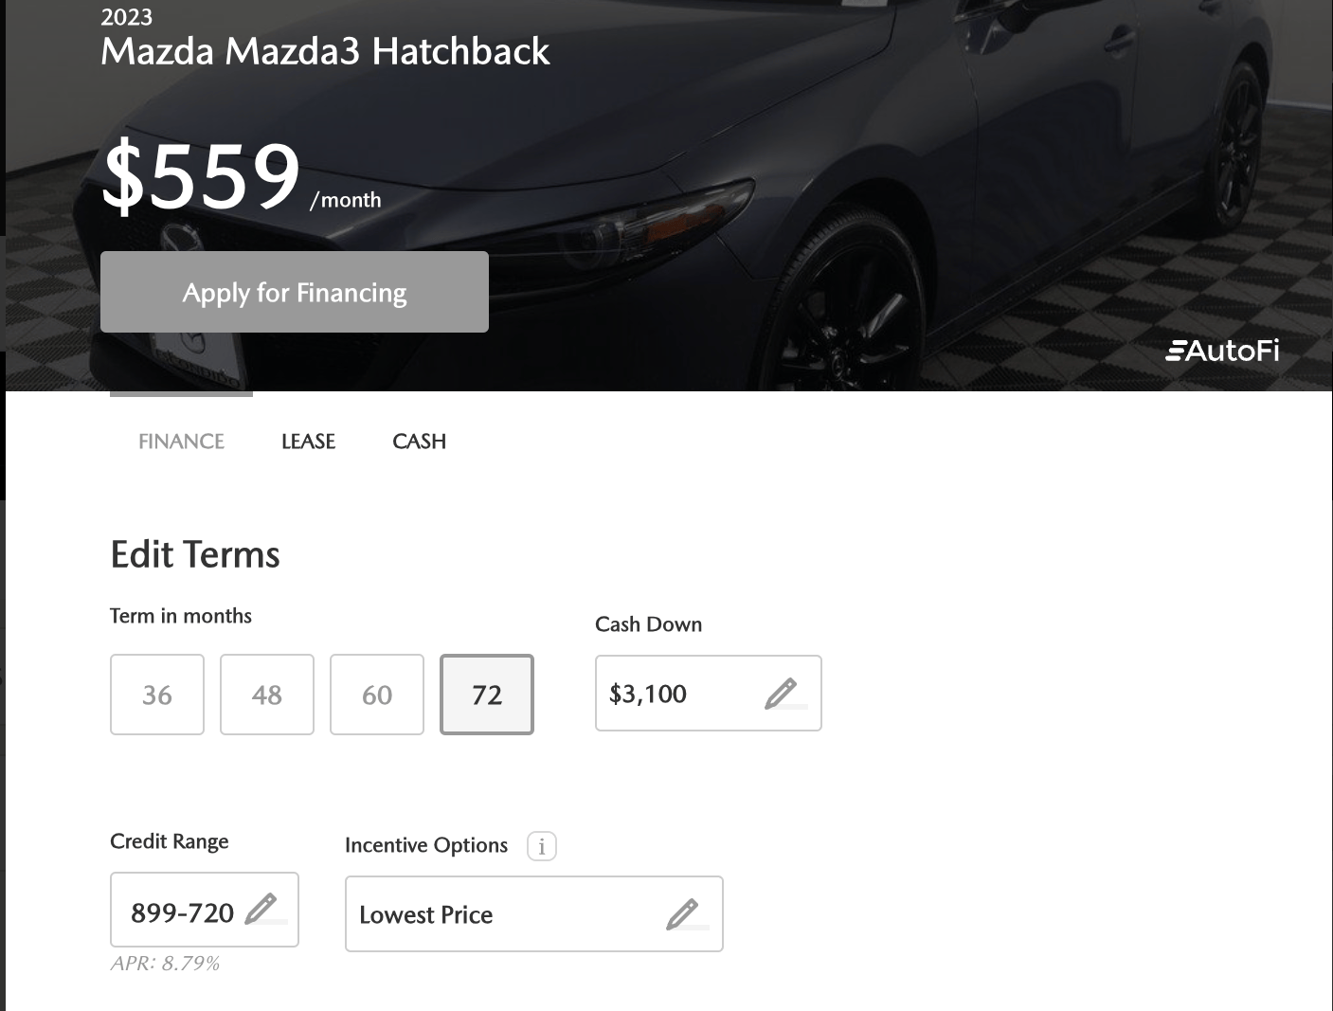
Task: Click the AutoFi logo
Action: click(x=1222, y=352)
